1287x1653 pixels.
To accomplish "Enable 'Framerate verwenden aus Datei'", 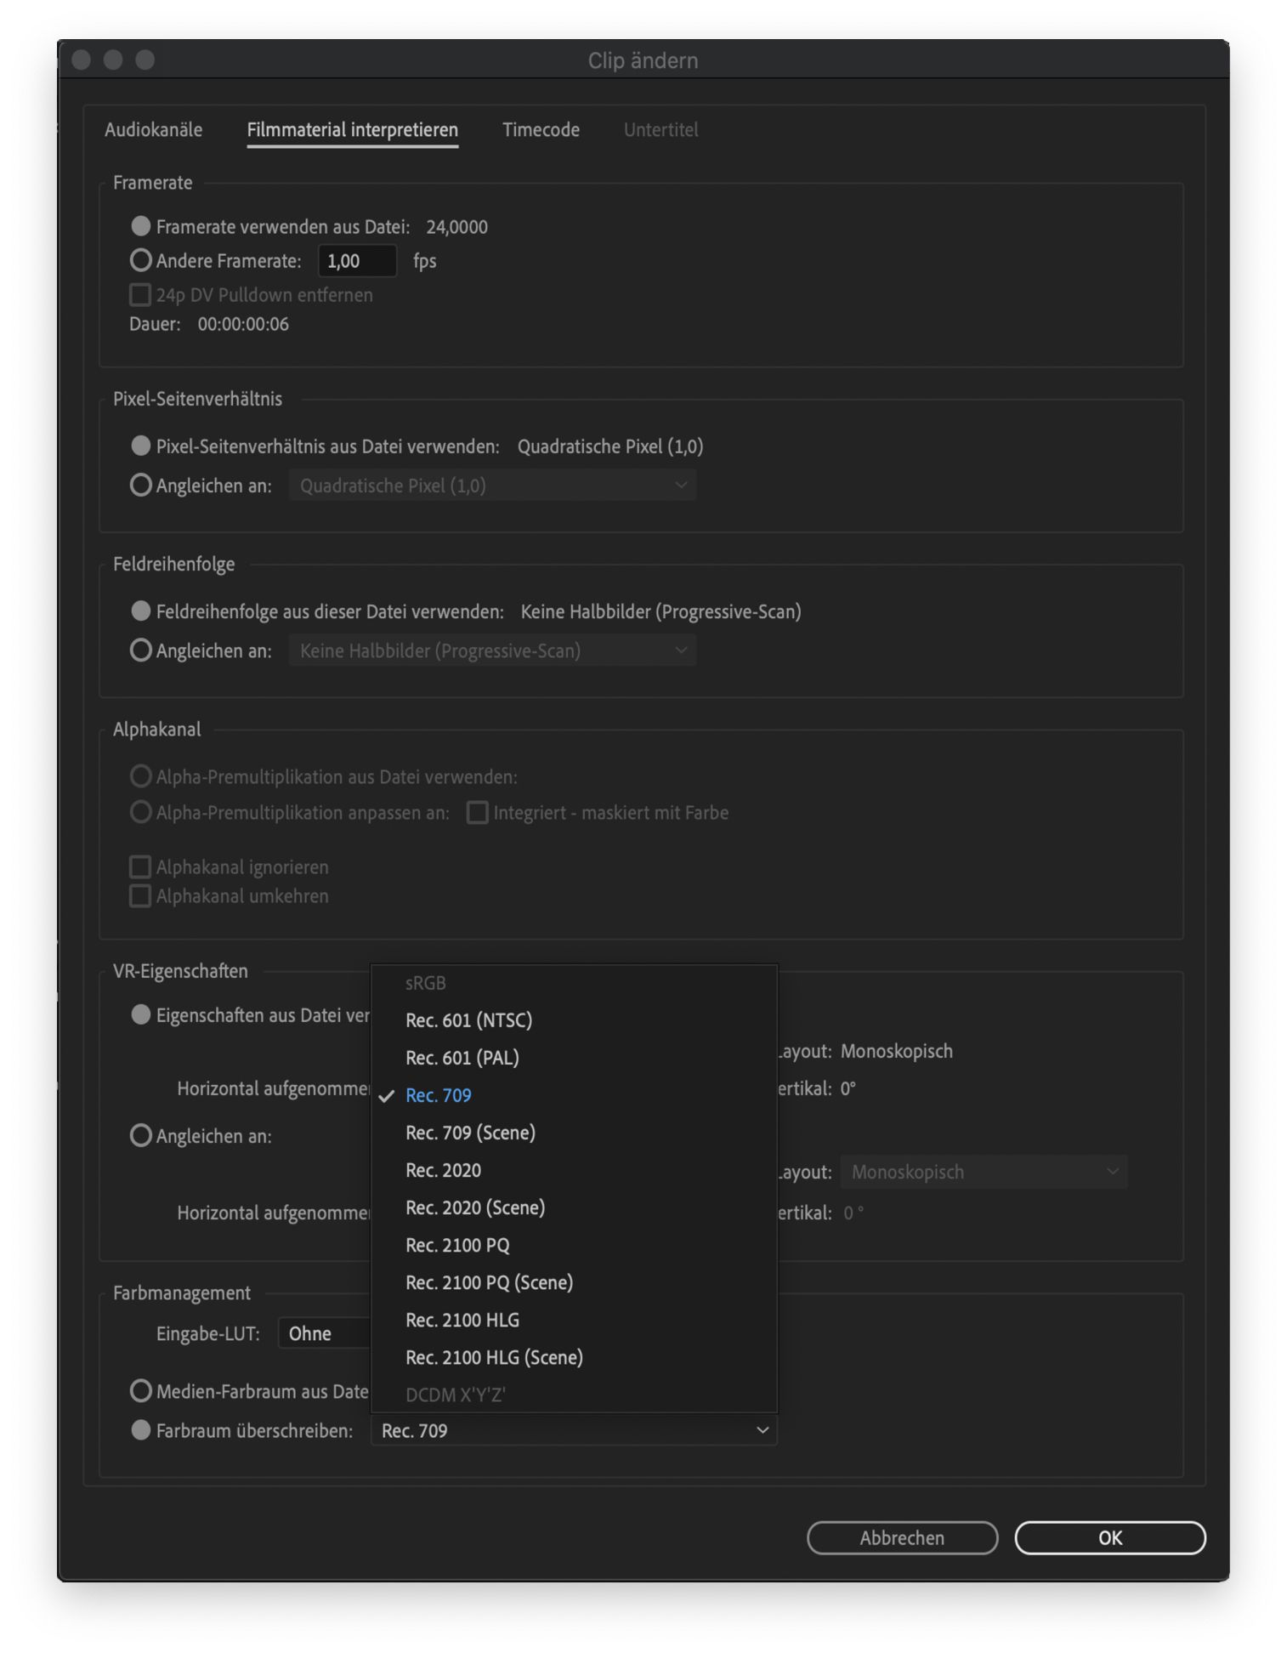I will coord(140,226).
